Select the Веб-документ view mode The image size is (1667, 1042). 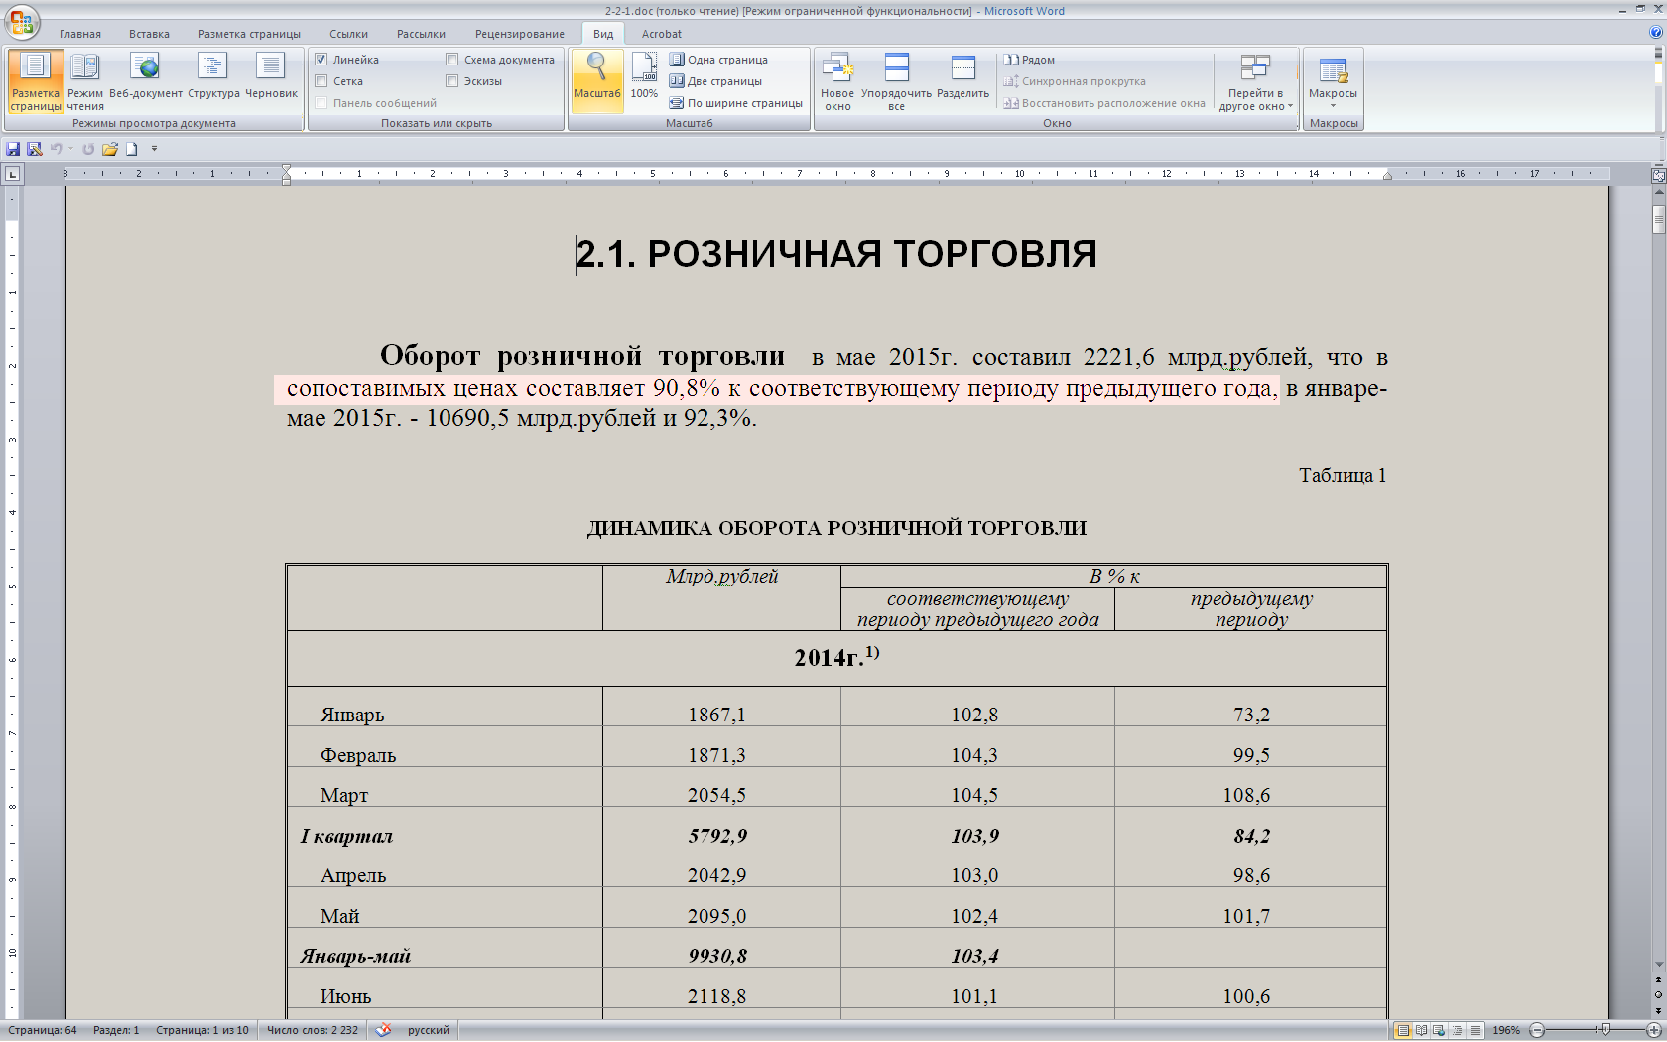click(x=146, y=78)
